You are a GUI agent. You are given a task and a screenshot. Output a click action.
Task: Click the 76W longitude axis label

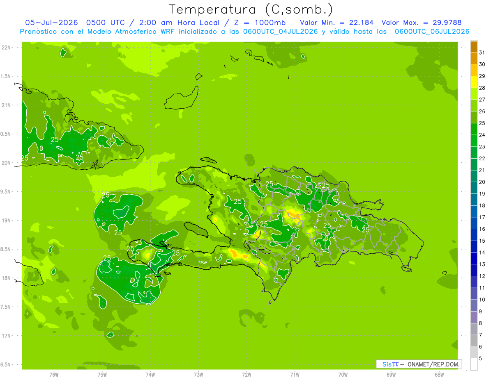54,374
